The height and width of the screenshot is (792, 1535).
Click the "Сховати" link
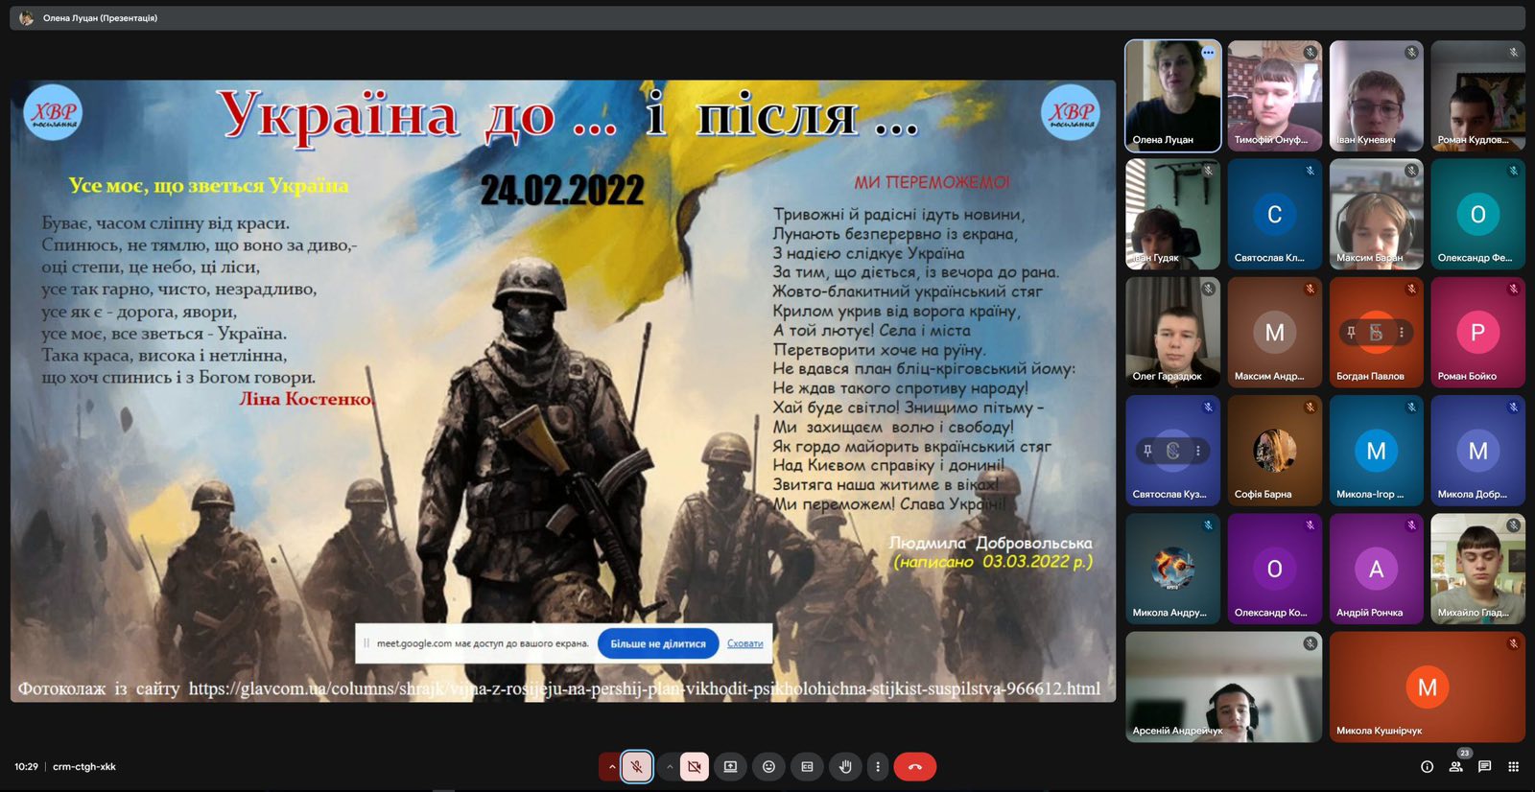click(x=744, y=643)
